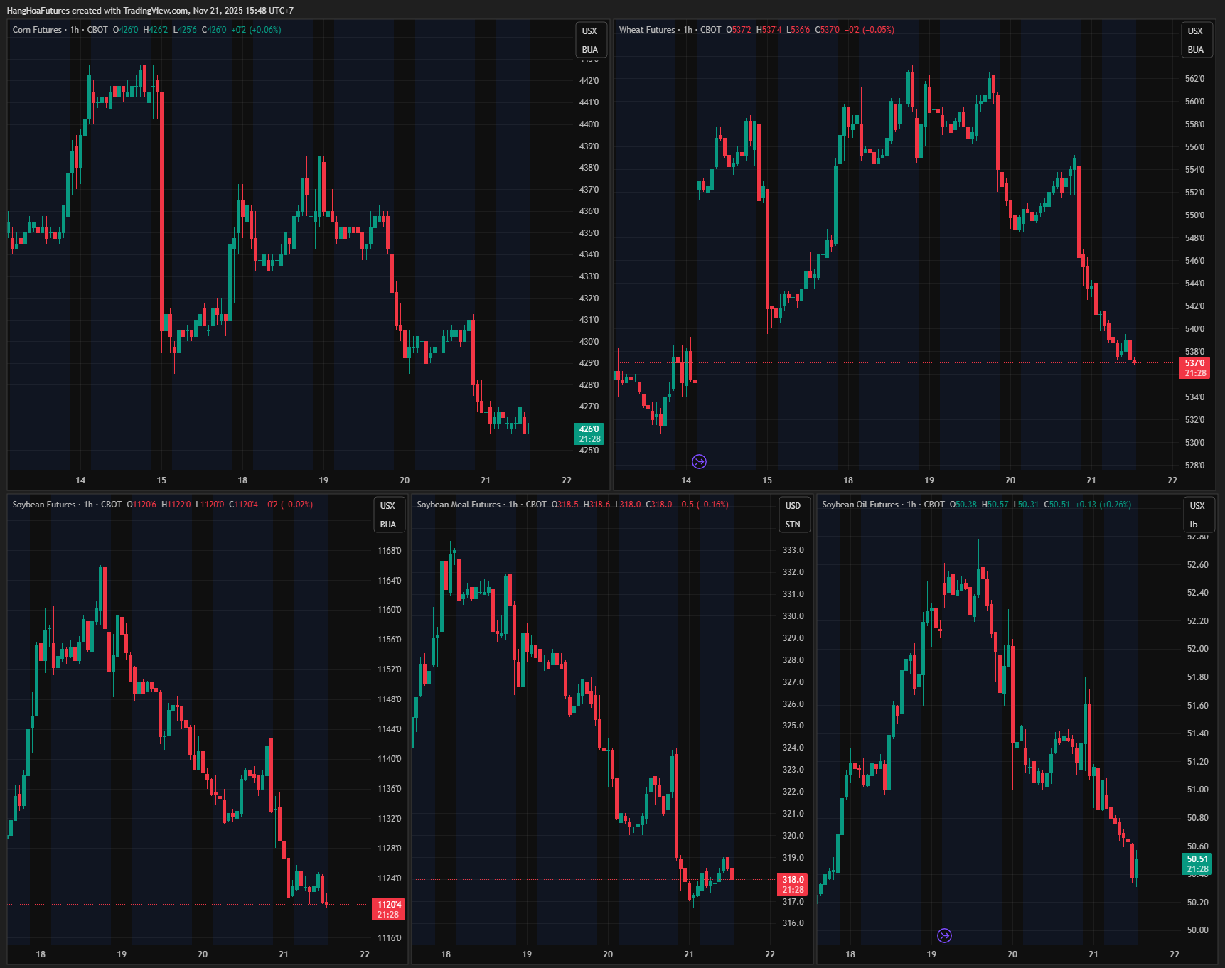Click the Corn Futures symbol title
The image size is (1225, 968).
click(x=37, y=30)
